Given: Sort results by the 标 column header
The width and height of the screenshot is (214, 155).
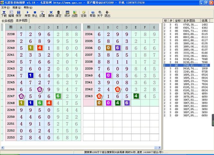Looking at the screenshot, I should coord(165,21).
